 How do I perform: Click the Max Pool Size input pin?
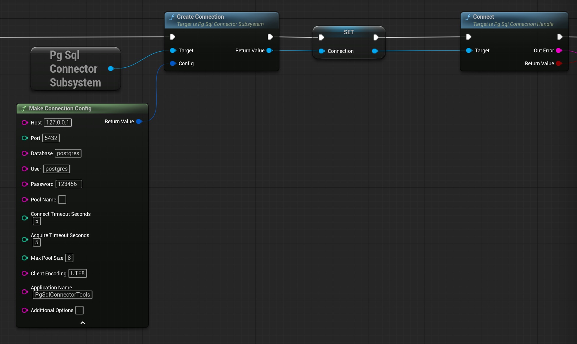coord(25,258)
